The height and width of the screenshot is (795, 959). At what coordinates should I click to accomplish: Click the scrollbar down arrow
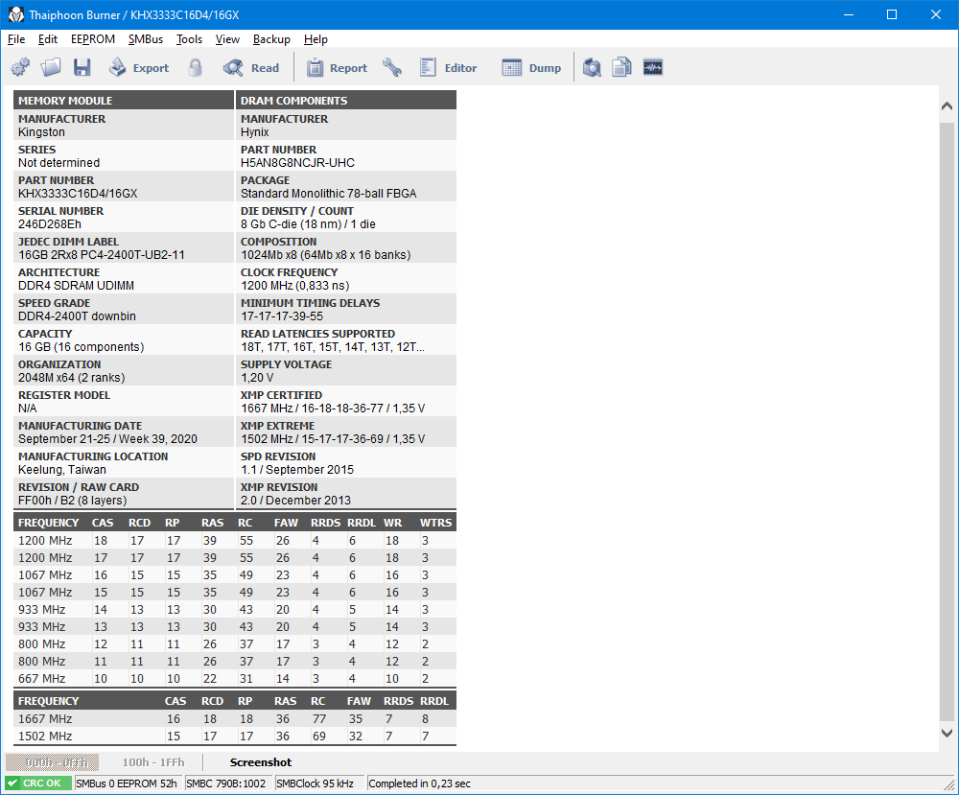click(x=947, y=732)
